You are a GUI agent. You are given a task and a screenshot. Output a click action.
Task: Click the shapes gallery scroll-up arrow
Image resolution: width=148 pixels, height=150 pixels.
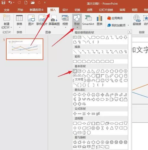click(130, 32)
